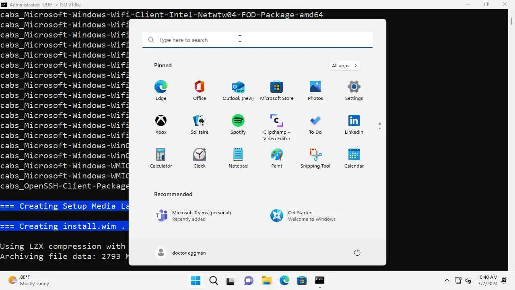Switch to Command Prompt taskbar icon

tap(319, 280)
